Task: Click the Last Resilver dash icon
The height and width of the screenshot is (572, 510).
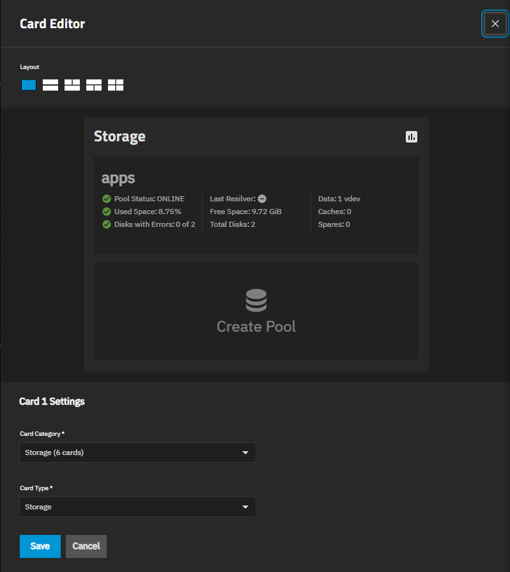Action: (x=262, y=199)
